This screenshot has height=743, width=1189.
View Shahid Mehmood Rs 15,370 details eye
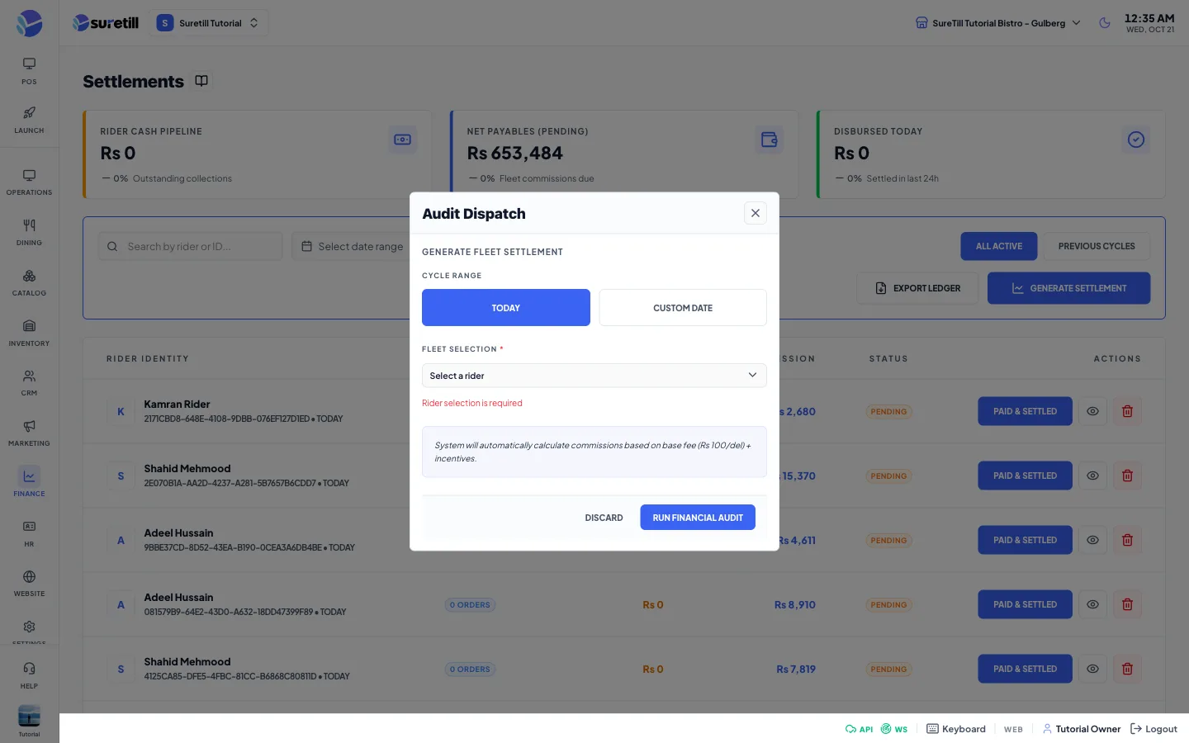1092,476
